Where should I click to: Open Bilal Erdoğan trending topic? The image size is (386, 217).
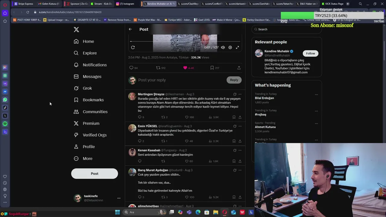pos(264,98)
